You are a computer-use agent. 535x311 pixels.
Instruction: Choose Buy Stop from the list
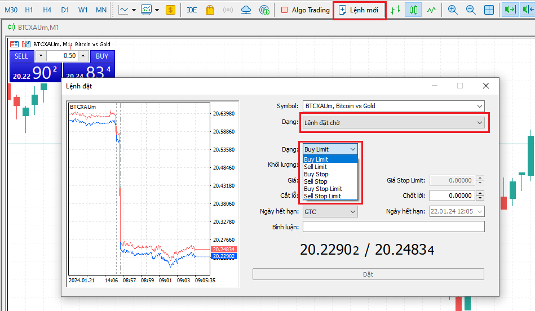point(330,174)
